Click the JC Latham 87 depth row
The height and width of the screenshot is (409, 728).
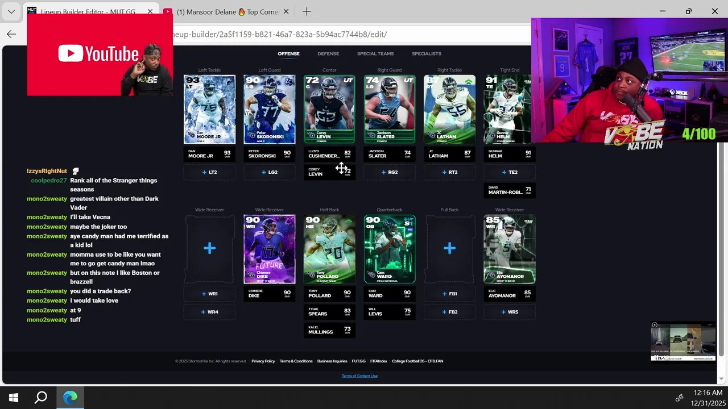coord(449,154)
